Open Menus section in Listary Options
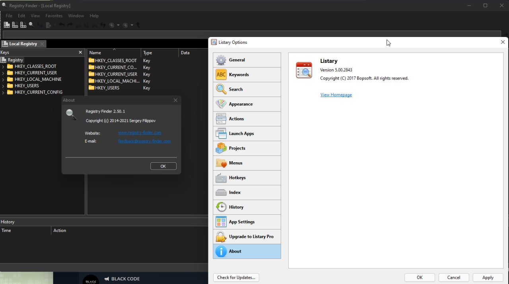Viewport: 509px width, 284px height. [x=247, y=163]
